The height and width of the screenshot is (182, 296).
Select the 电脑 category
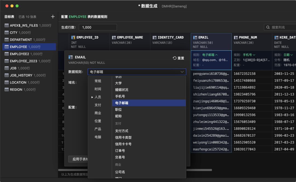tap(98, 137)
